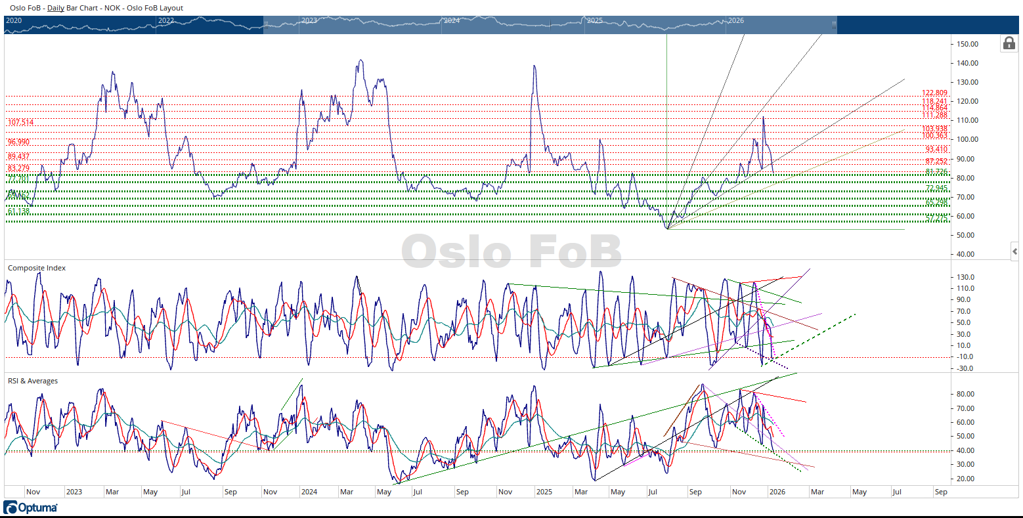Click the 107.514 level label on left
1023x518 pixels.
point(20,123)
